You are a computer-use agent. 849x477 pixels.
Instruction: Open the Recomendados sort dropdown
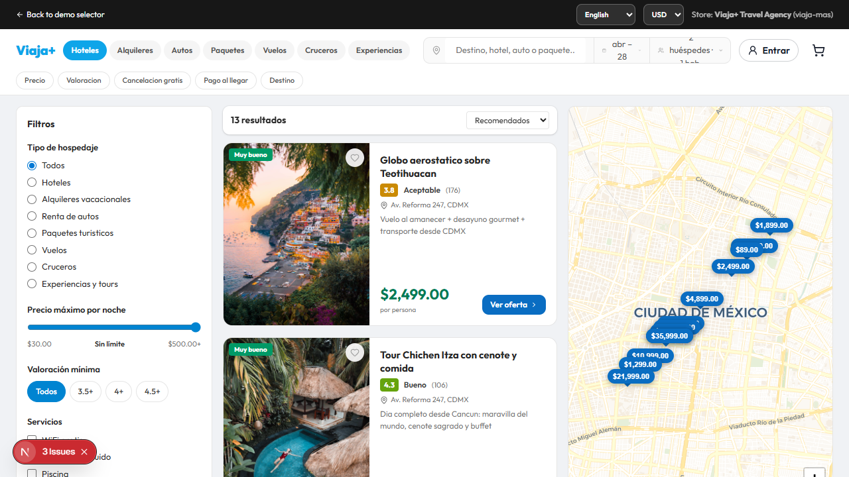[x=508, y=121]
